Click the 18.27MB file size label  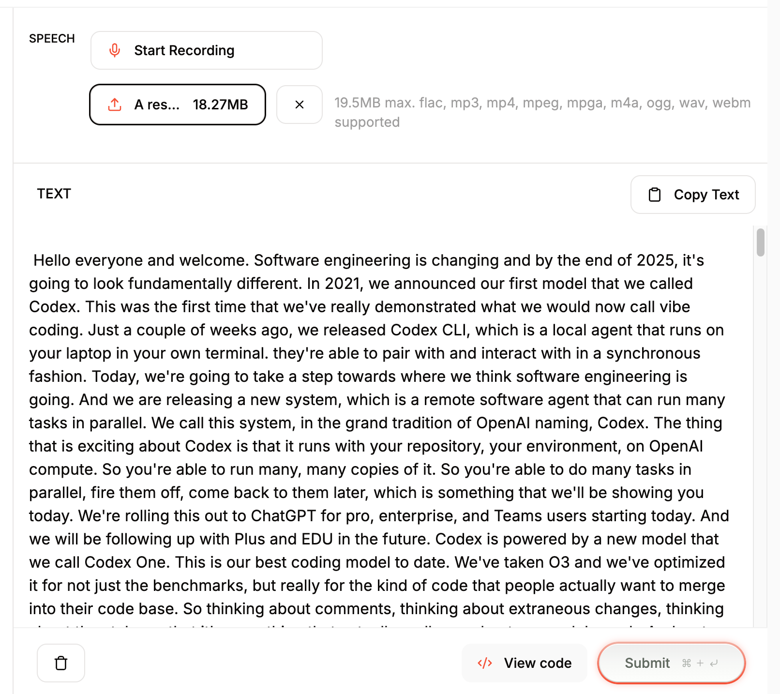tap(220, 105)
